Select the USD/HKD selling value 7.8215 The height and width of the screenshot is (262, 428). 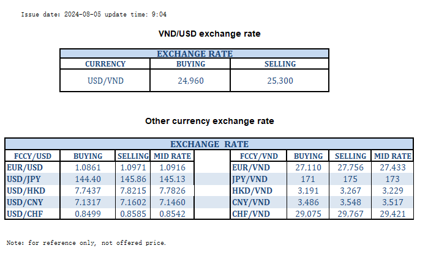(133, 191)
